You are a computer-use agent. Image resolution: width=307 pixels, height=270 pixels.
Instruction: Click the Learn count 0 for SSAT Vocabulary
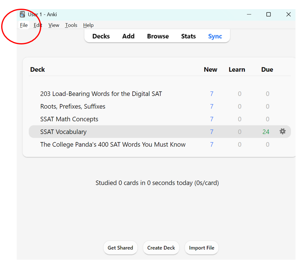coord(240,132)
